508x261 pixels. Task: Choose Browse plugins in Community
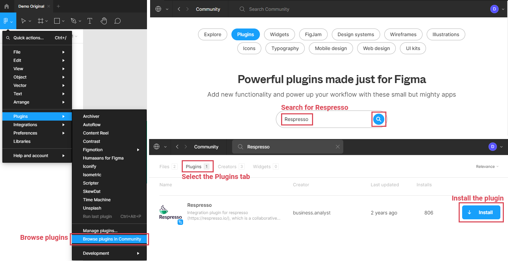click(109, 239)
